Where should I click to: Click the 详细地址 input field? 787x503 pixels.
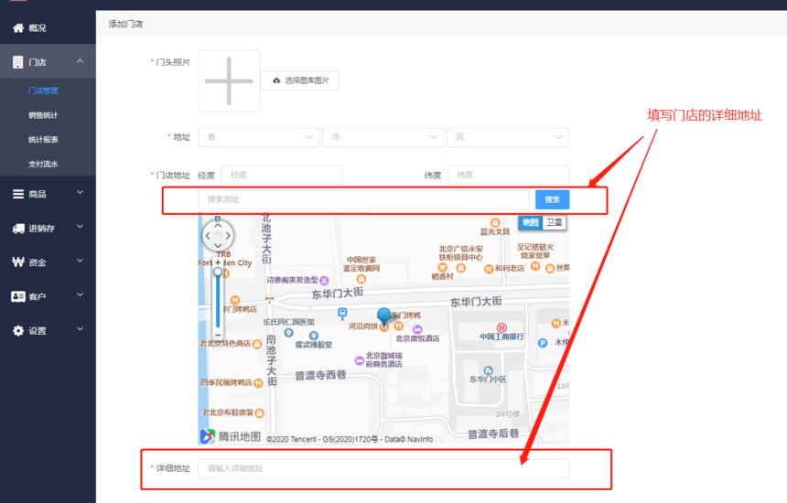383,468
